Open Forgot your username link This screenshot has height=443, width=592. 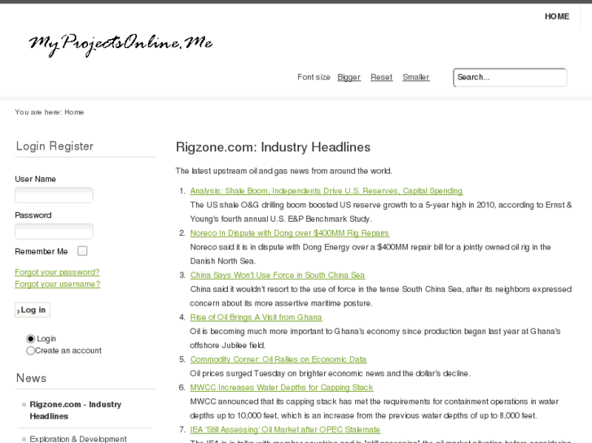click(57, 284)
